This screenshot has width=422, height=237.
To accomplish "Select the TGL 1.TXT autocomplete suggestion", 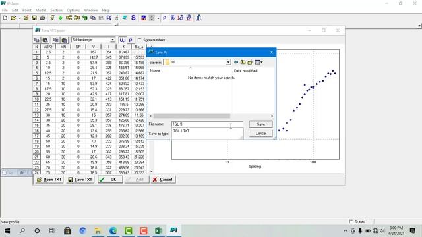I will pyautogui.click(x=181, y=130).
